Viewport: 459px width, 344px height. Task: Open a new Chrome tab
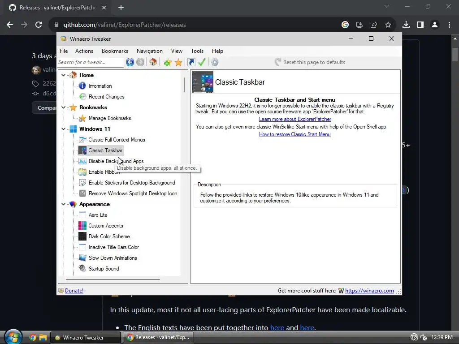coord(121,8)
